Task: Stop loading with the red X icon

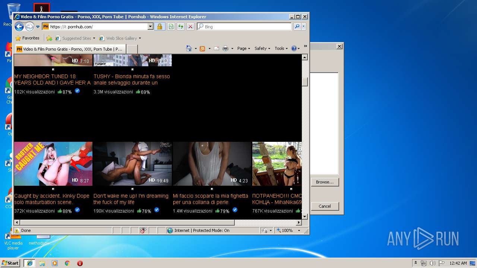Action: pyautogui.click(x=190, y=27)
